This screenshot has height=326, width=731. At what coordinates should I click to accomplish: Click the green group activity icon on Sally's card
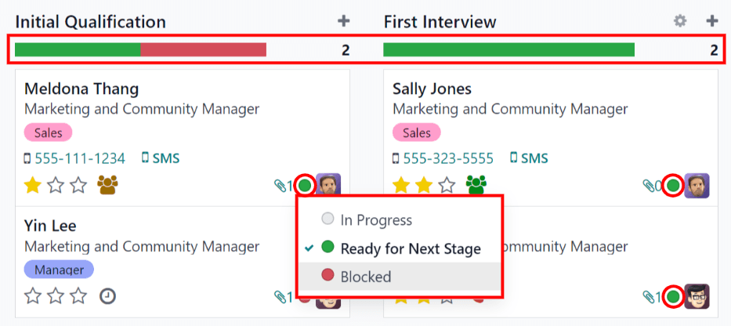tap(476, 185)
